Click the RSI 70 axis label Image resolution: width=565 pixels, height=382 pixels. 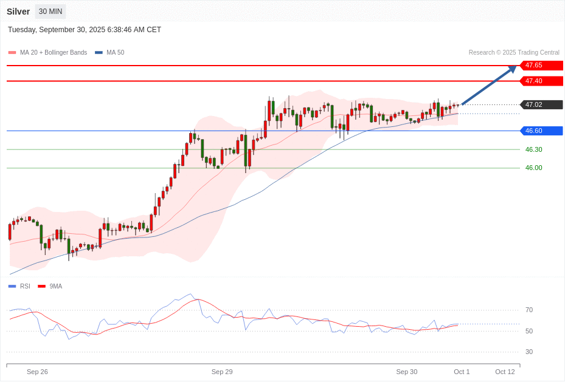pyautogui.click(x=529, y=310)
